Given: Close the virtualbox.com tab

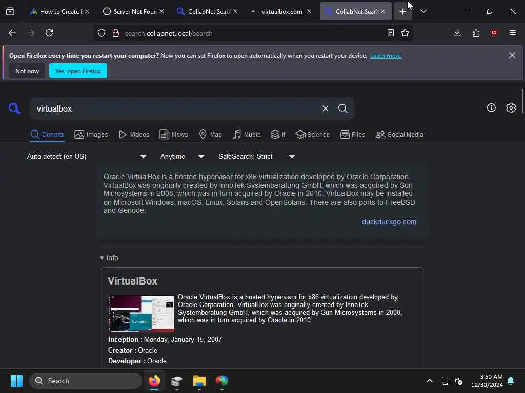Looking at the screenshot, I should point(309,11).
